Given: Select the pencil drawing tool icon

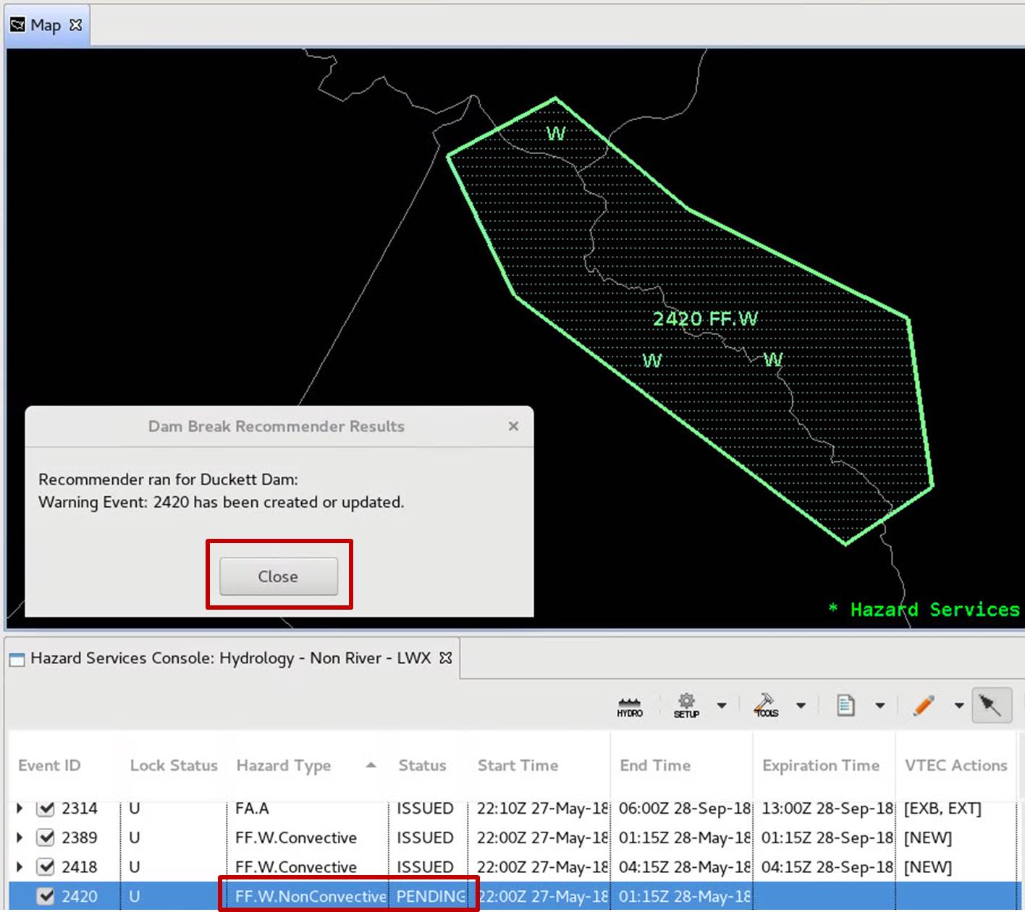Looking at the screenshot, I should pyautogui.click(x=924, y=705).
